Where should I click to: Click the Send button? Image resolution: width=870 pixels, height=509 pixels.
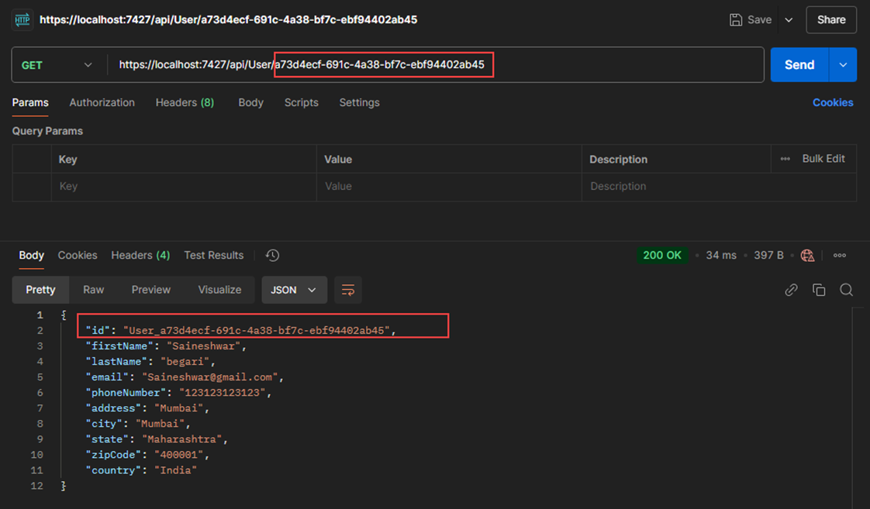799,65
